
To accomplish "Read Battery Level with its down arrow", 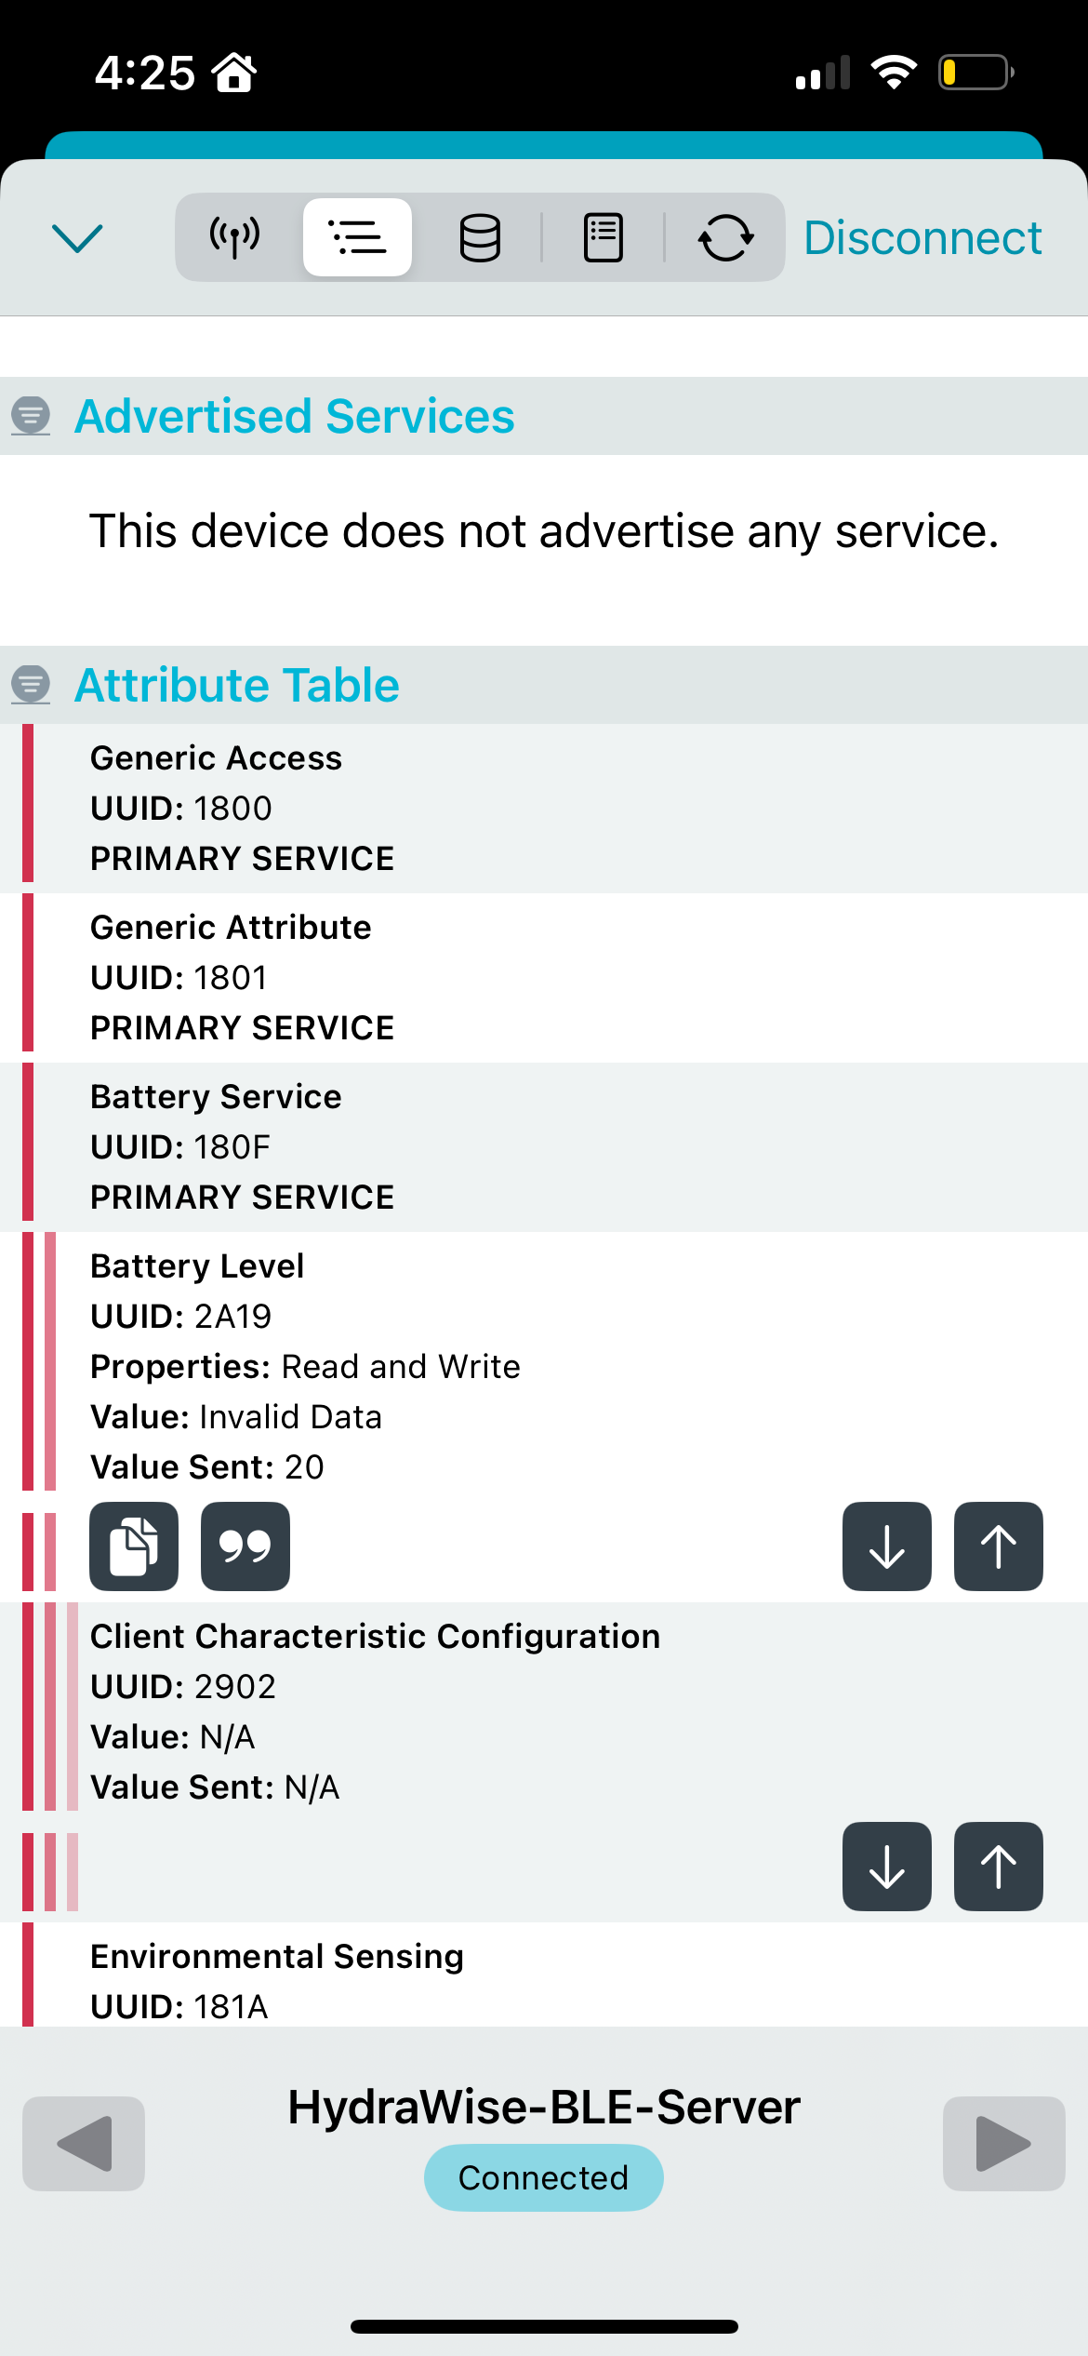I will pos(886,1546).
